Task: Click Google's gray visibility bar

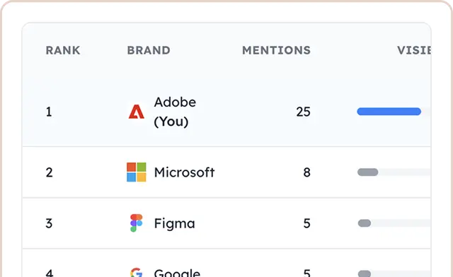Action: tap(365, 273)
